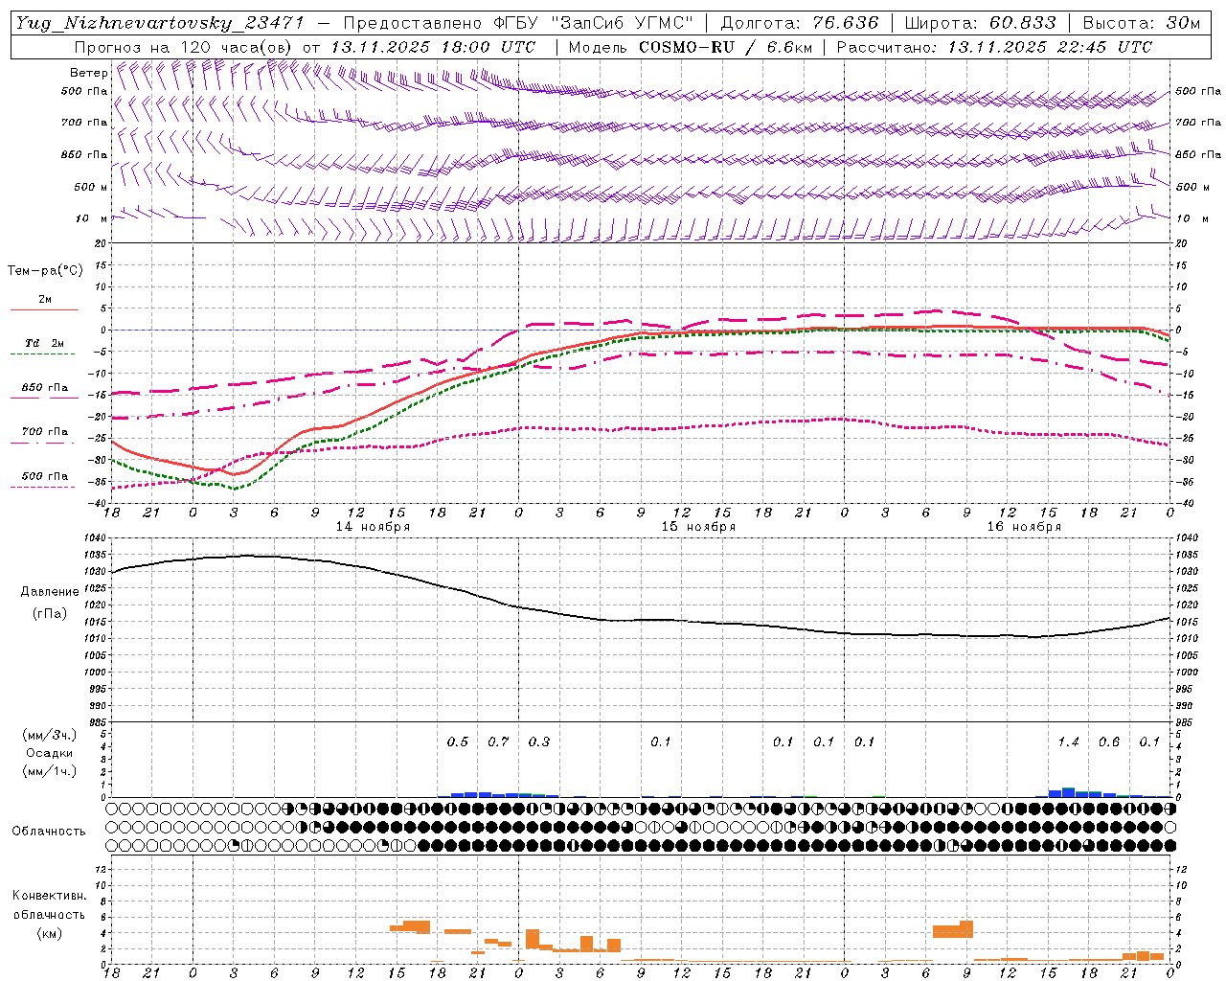Viewport: 1226px width, 981px height.
Task: Click the Облачность cloud cover label
Action: (49, 832)
